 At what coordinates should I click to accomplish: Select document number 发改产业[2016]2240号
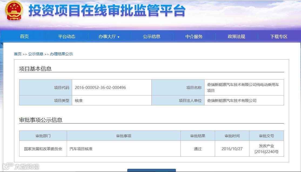click(266, 149)
